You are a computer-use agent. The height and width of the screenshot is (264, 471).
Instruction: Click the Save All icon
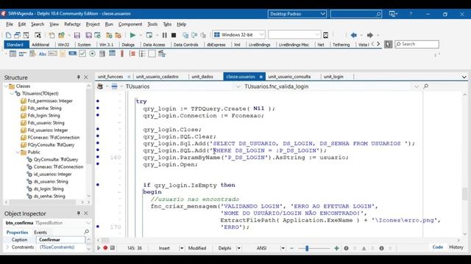coord(88,35)
